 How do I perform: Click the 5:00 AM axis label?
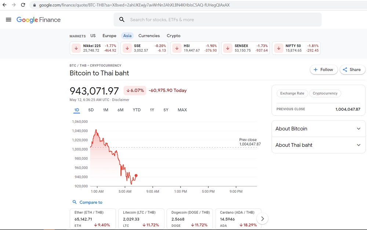(x=125, y=192)
